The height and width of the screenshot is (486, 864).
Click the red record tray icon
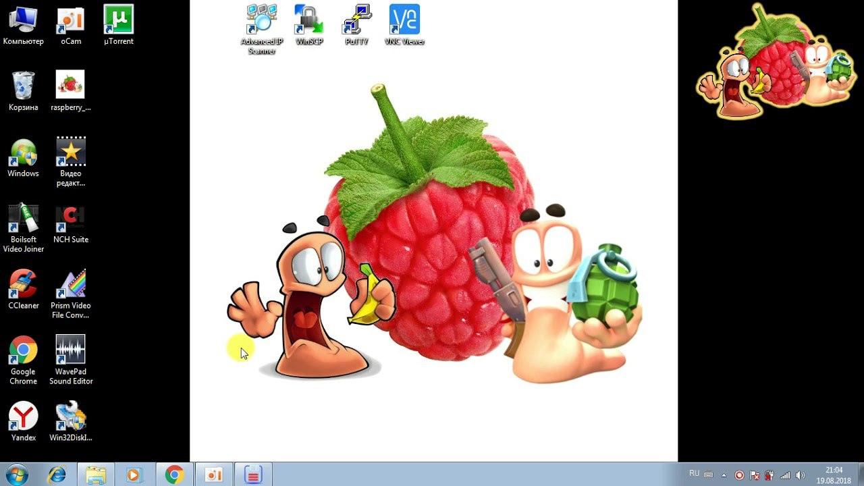739,475
